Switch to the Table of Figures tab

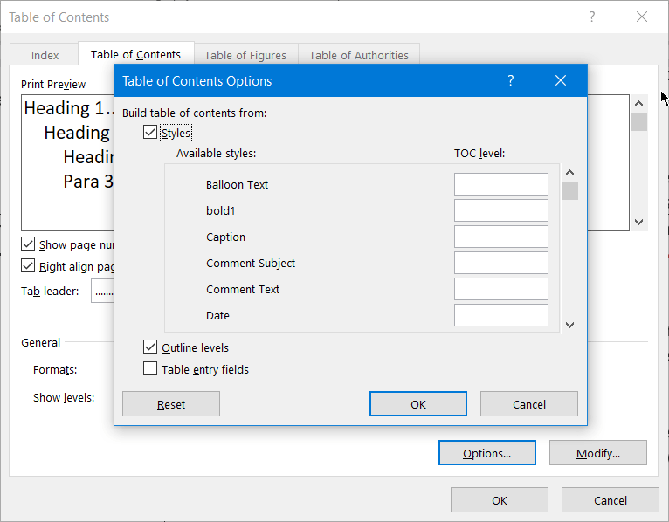[245, 55]
